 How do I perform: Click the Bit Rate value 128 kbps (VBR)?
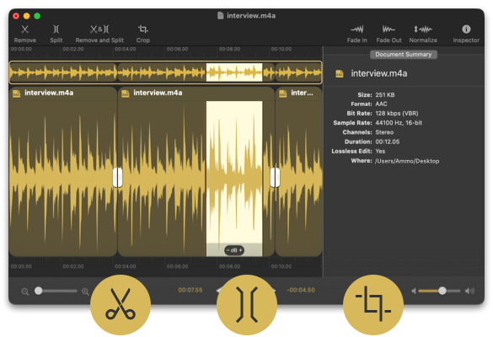point(397,114)
